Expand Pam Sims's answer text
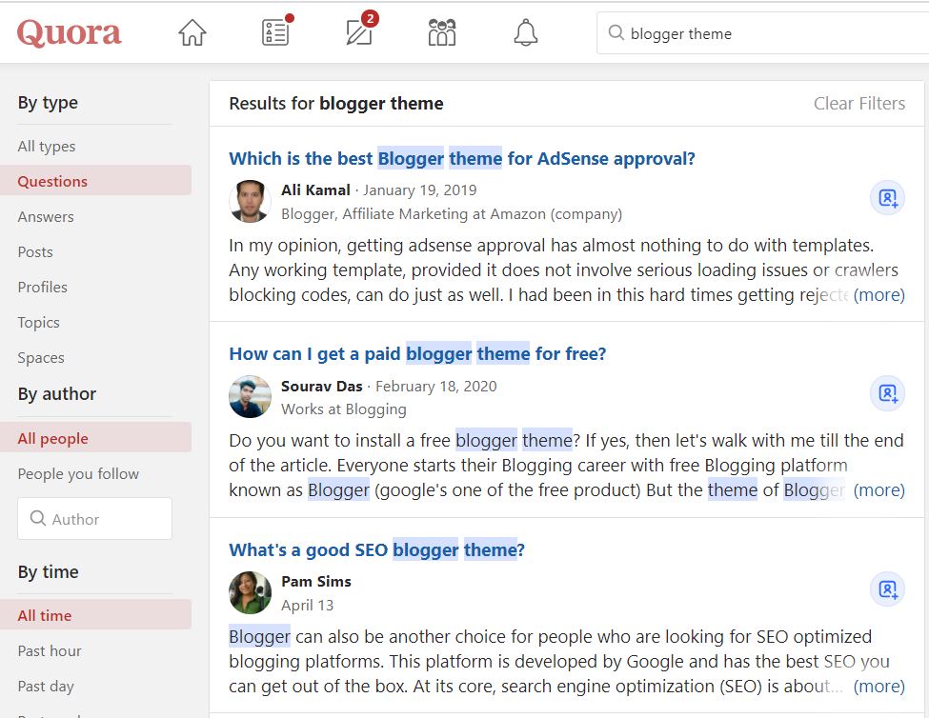 [x=879, y=686]
